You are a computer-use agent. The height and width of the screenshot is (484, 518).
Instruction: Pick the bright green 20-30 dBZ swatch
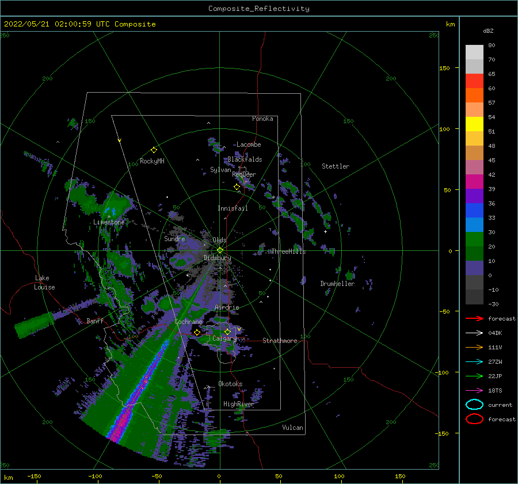(x=474, y=239)
